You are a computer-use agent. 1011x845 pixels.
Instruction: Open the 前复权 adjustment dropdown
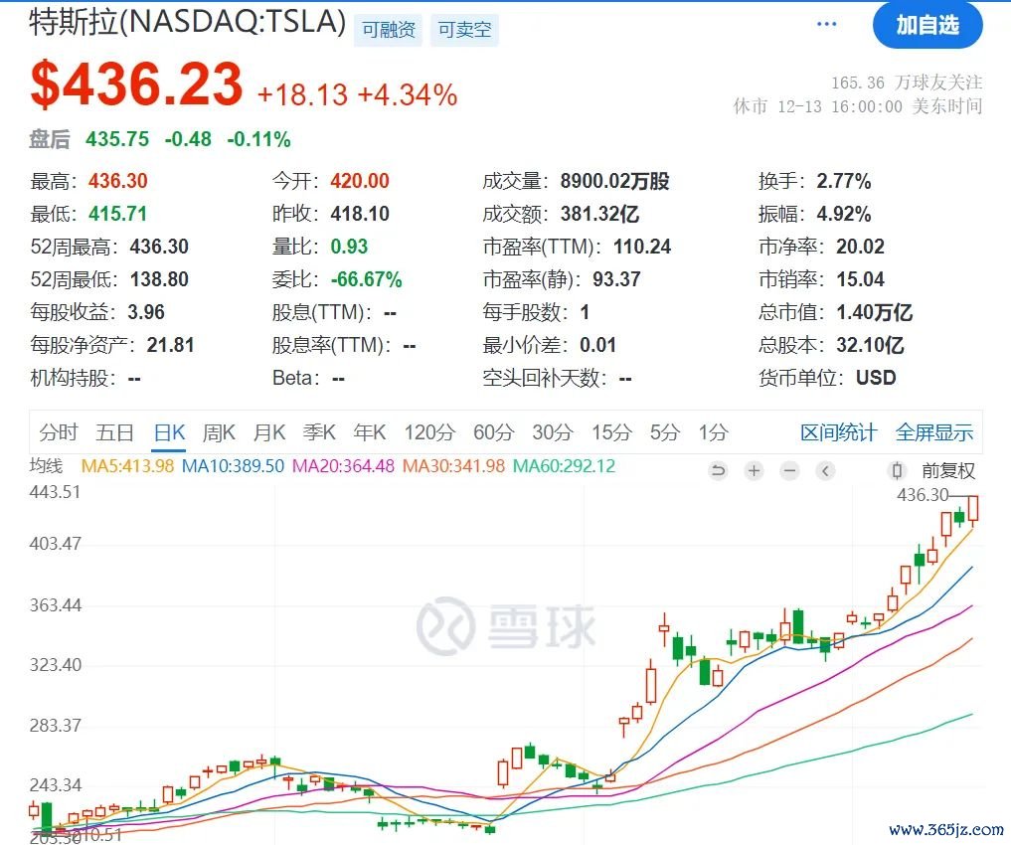(x=947, y=471)
